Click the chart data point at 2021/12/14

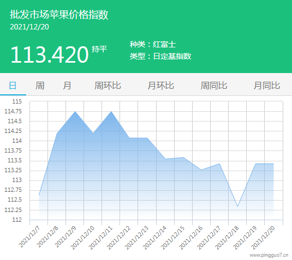coord(165,159)
